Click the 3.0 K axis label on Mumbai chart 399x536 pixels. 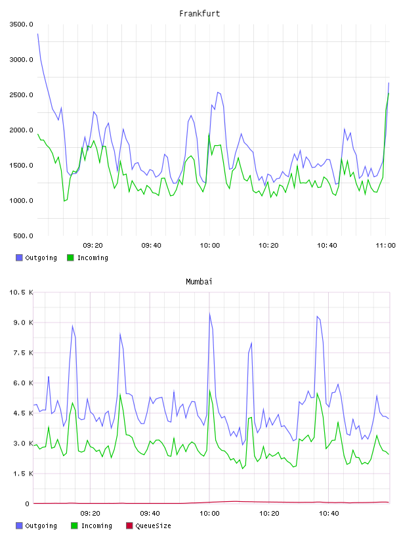coord(23,443)
